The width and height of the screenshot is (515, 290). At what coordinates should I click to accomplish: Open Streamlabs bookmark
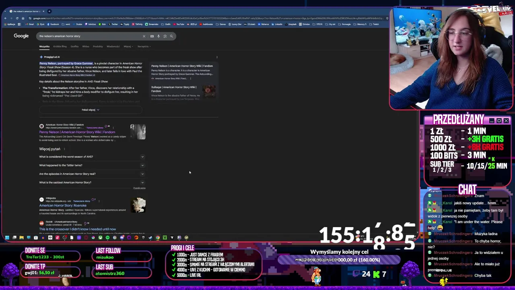tap(152, 24)
